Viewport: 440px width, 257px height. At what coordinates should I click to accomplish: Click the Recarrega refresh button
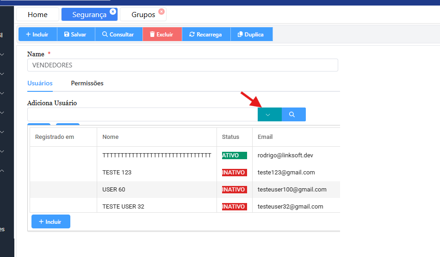[x=205, y=35]
